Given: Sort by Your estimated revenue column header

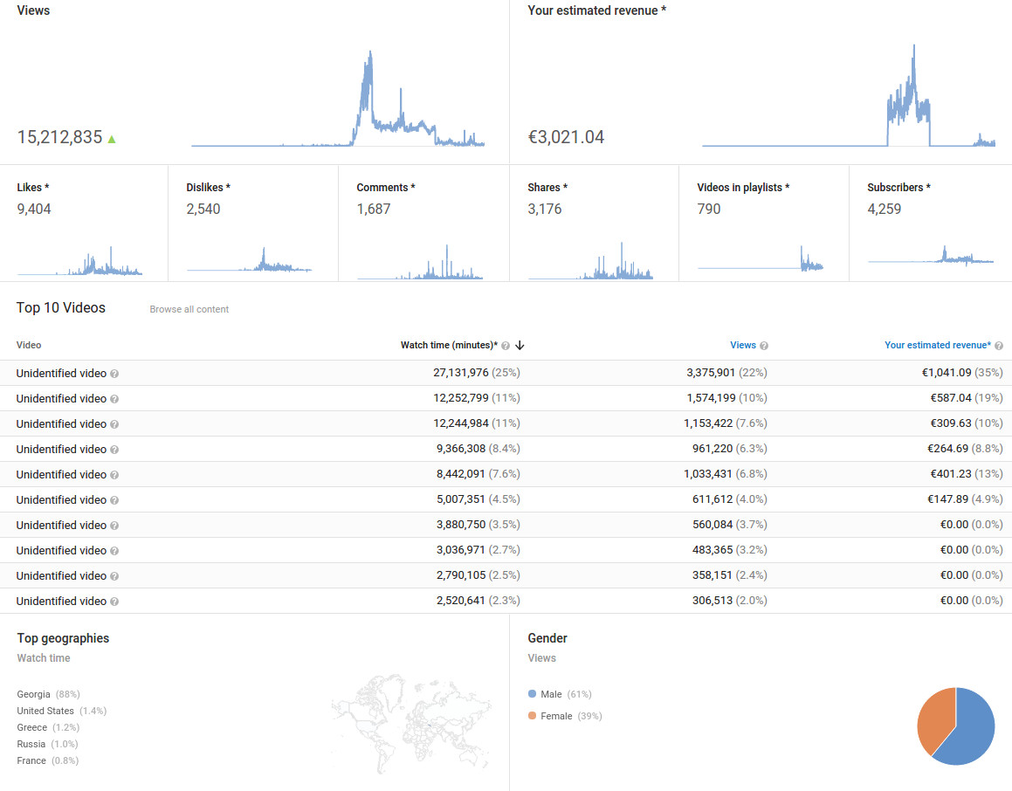Looking at the screenshot, I should 938,345.
